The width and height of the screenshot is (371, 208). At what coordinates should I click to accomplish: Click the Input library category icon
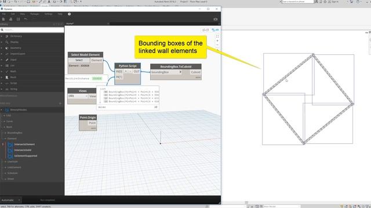7,60
